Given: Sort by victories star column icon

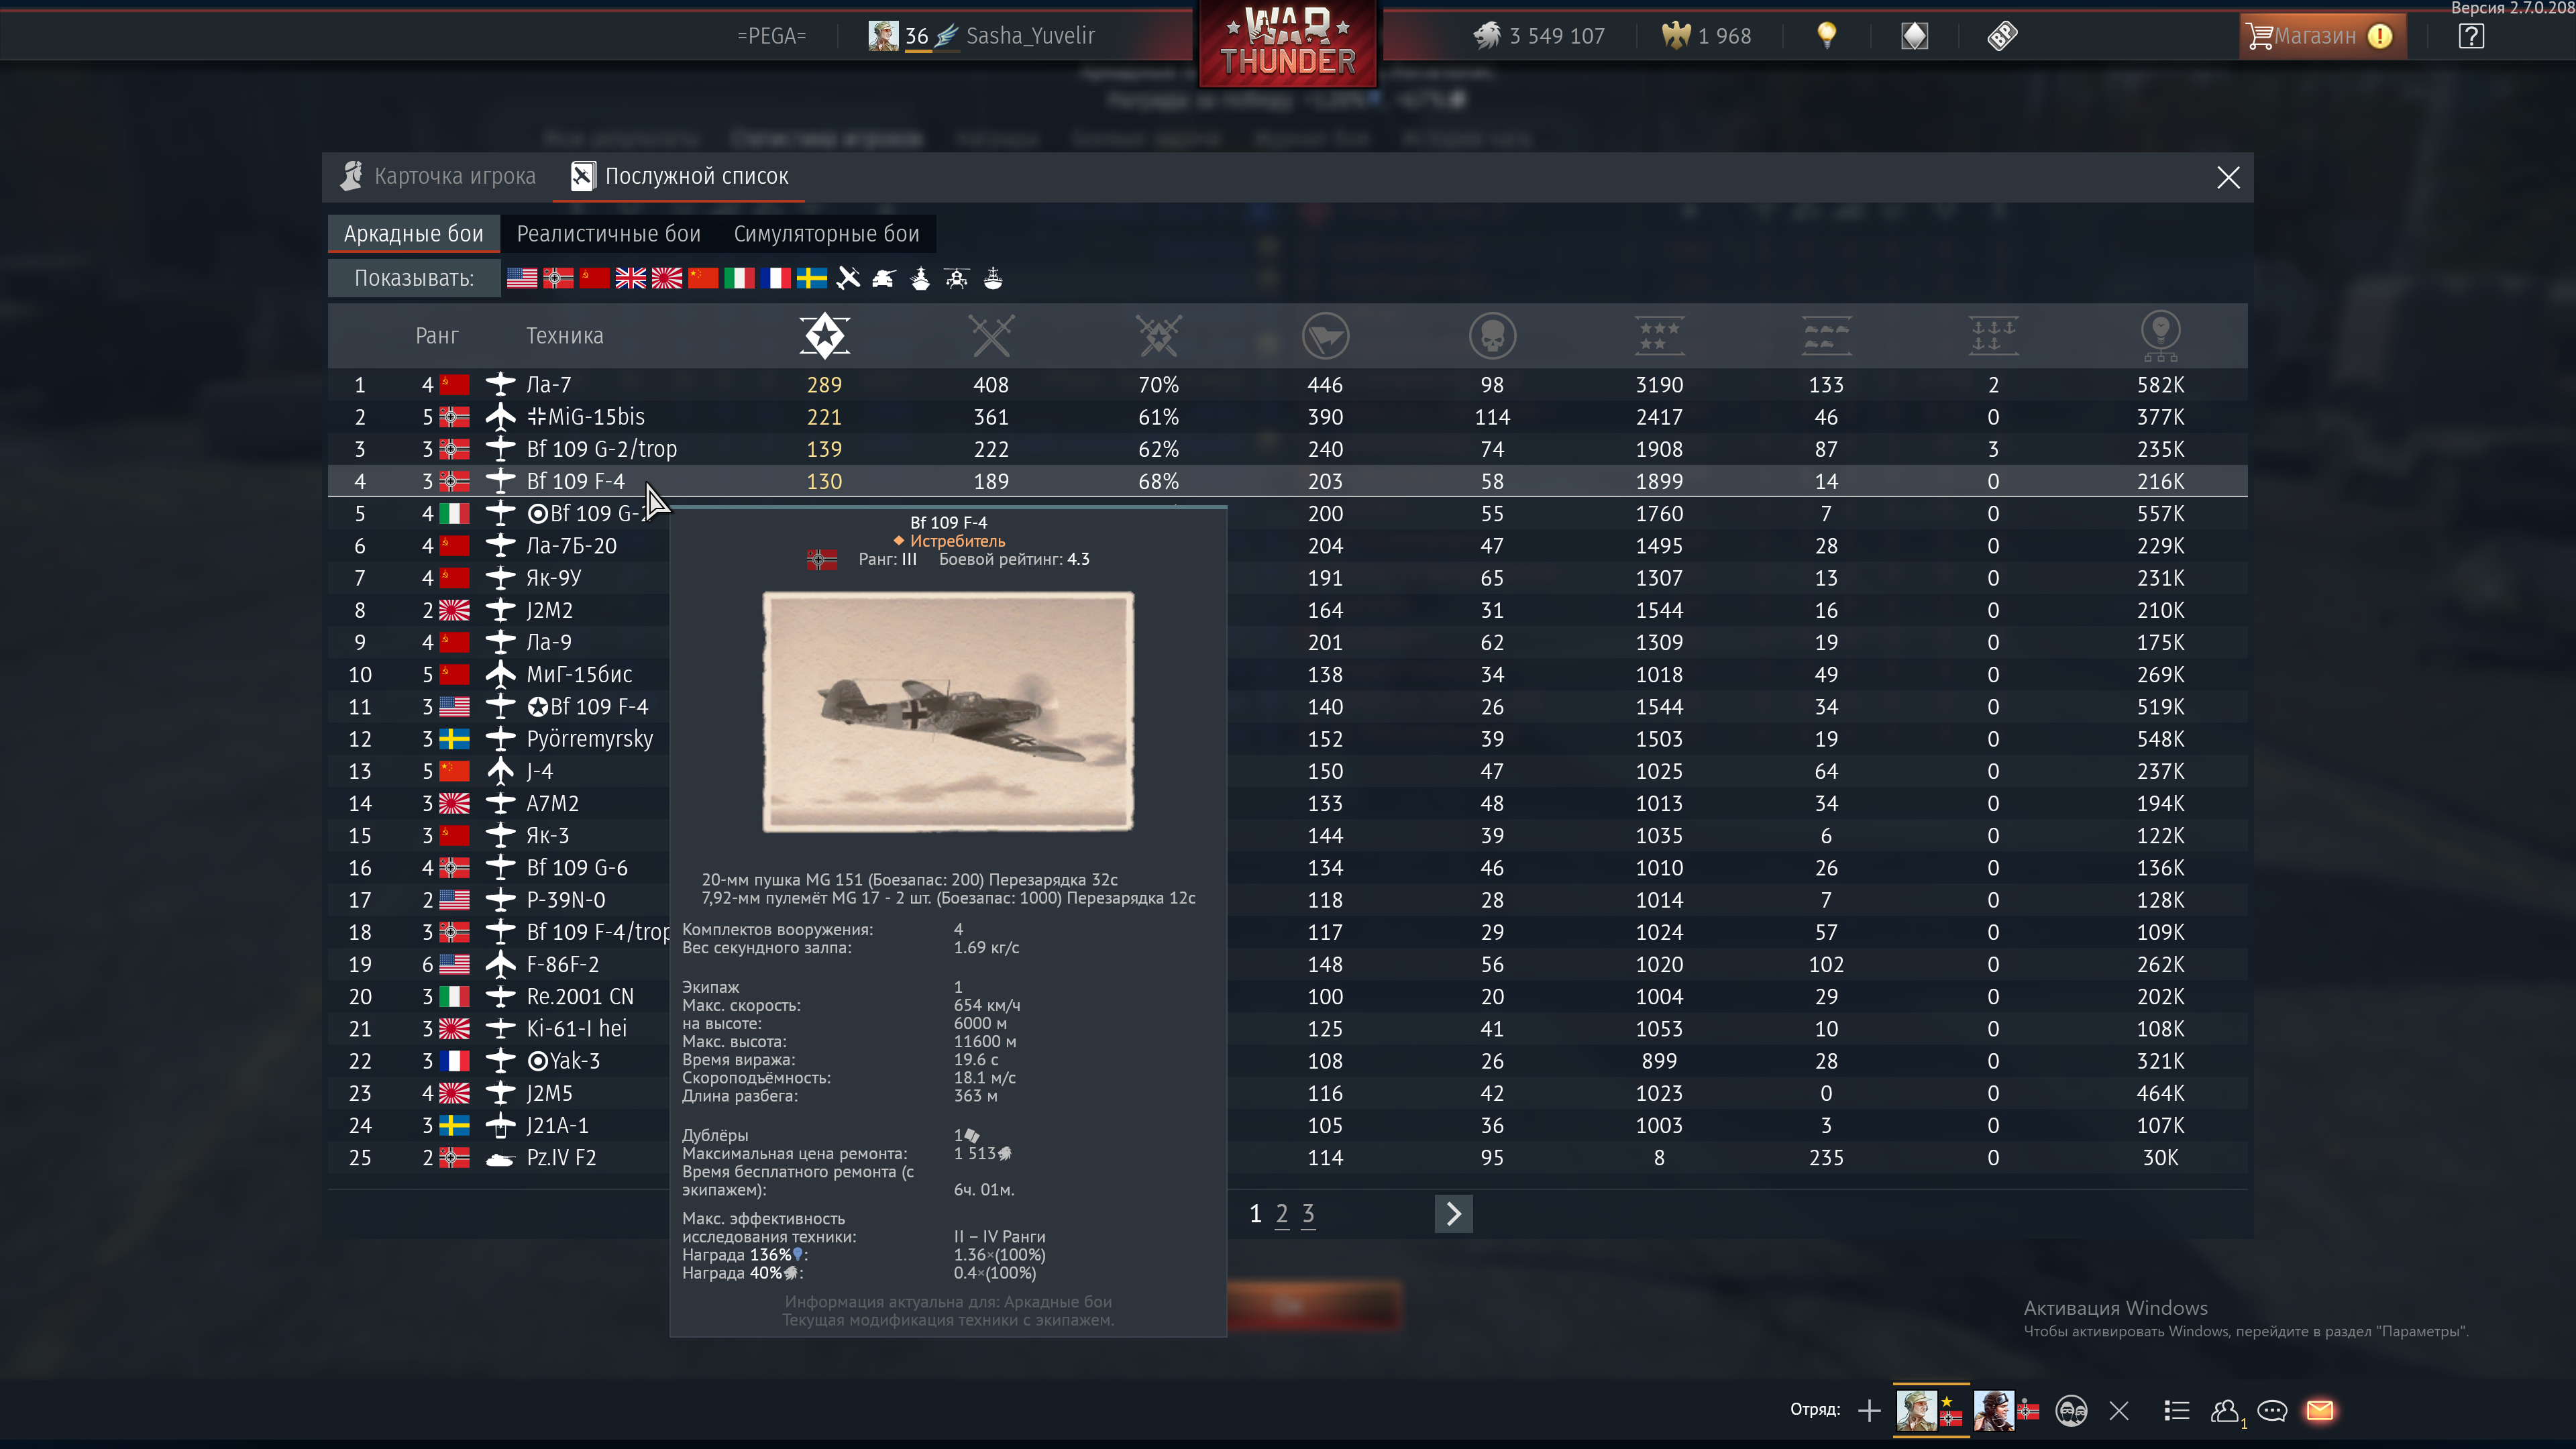Looking at the screenshot, I should tap(824, 335).
